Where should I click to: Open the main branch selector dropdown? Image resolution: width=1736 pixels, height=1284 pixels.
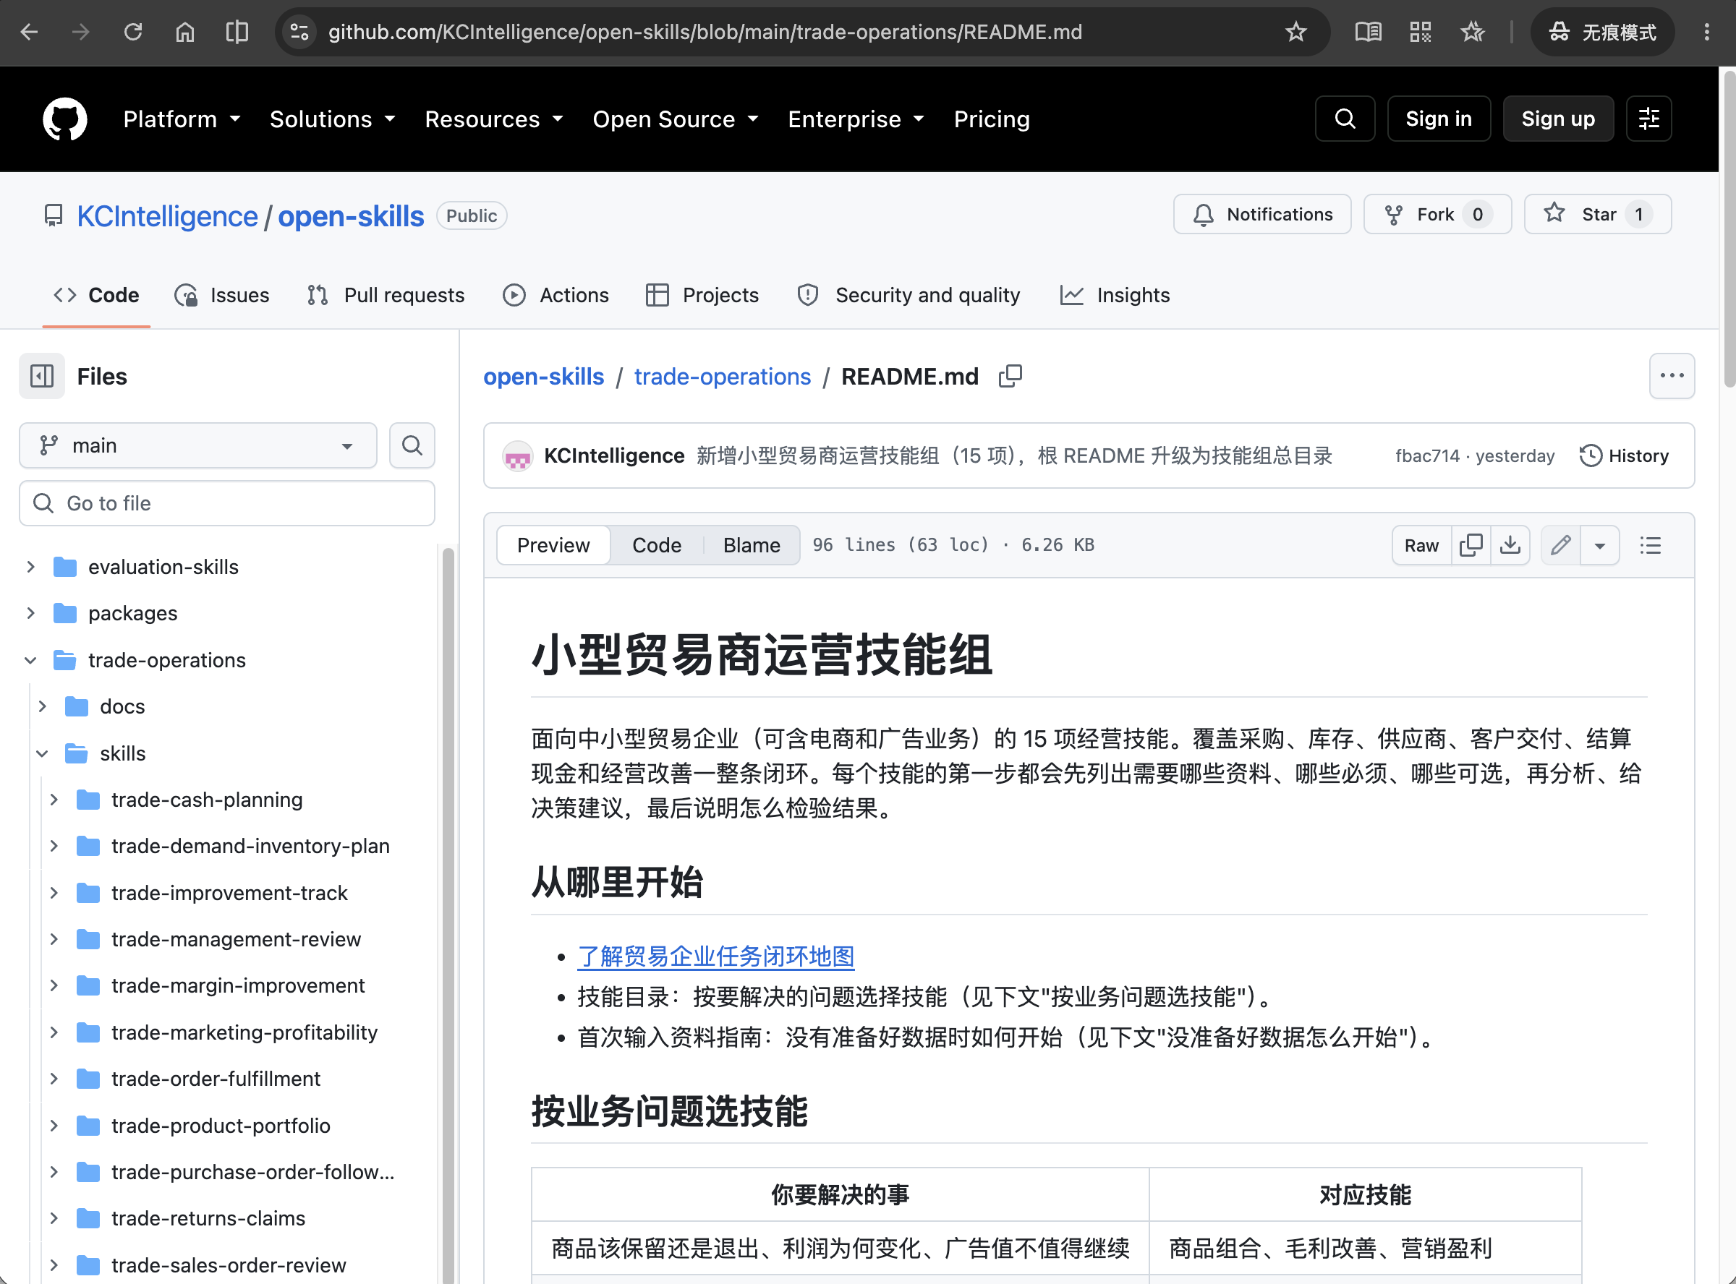pyautogui.click(x=198, y=445)
